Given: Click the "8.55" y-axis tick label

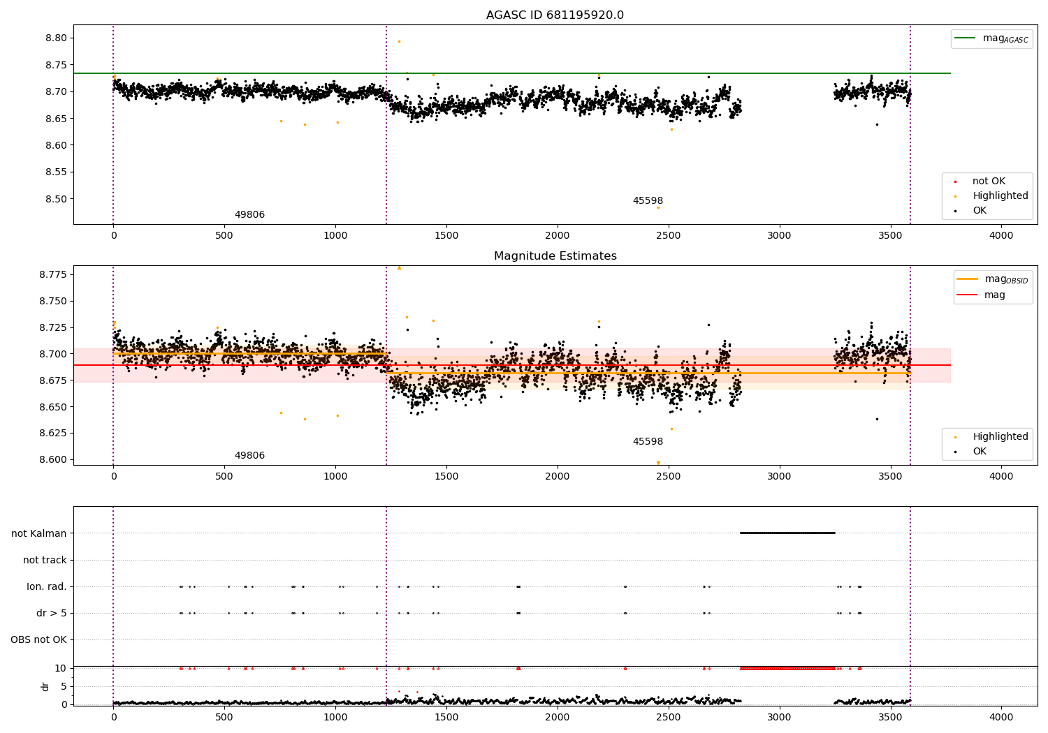Looking at the screenshot, I should pos(56,172).
